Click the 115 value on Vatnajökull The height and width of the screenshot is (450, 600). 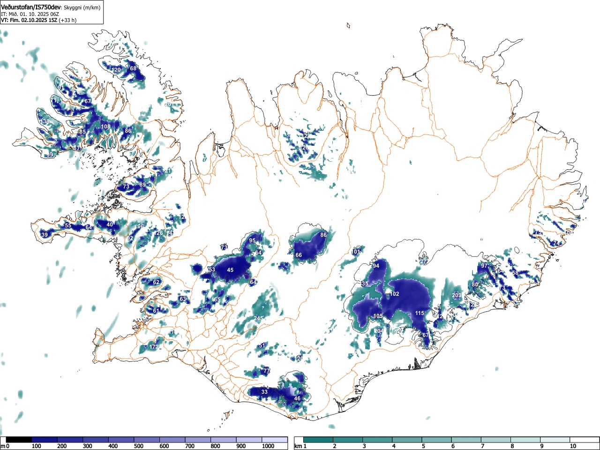[x=420, y=313]
